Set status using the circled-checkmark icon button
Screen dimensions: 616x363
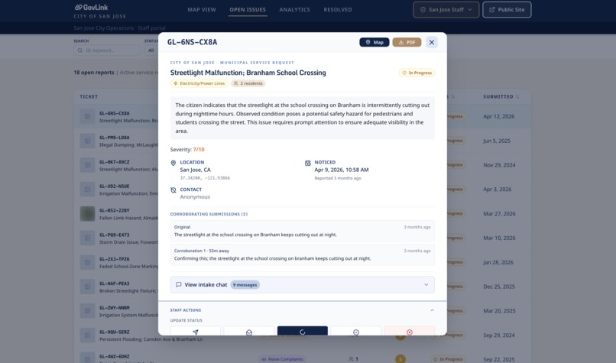pos(356,331)
